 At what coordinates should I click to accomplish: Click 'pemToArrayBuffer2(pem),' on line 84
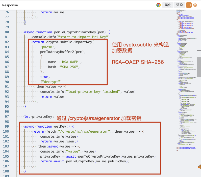click(63, 52)
